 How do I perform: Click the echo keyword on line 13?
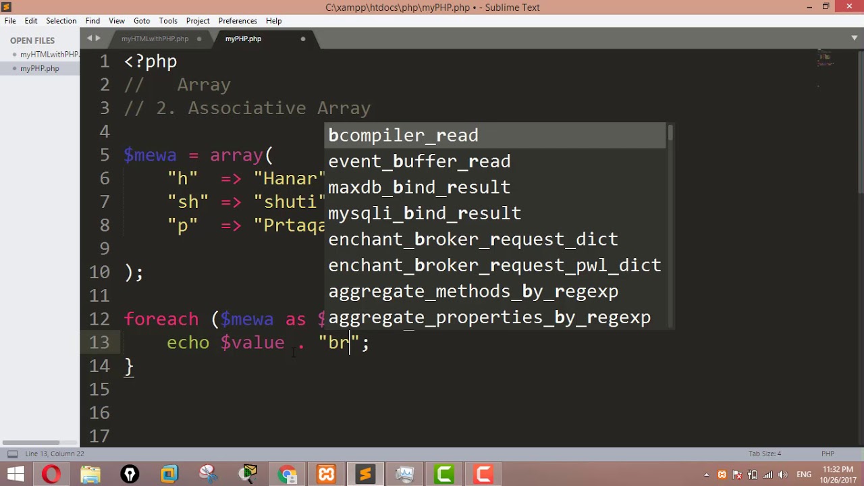click(x=188, y=342)
